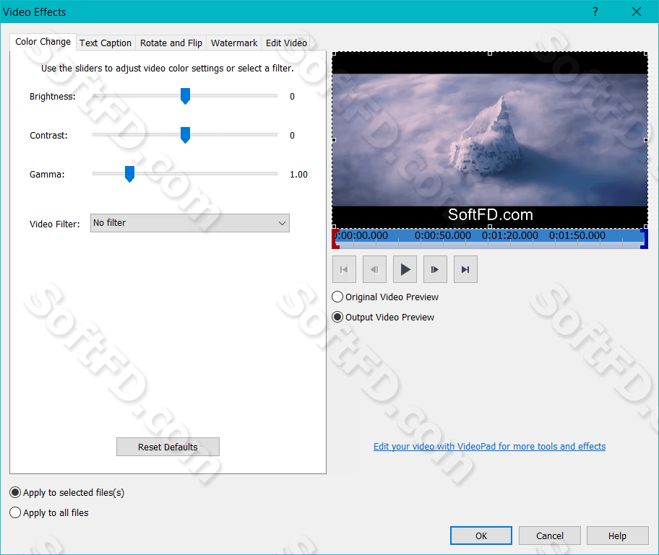
Task: Open the VideoPad editing link
Action: pos(490,446)
